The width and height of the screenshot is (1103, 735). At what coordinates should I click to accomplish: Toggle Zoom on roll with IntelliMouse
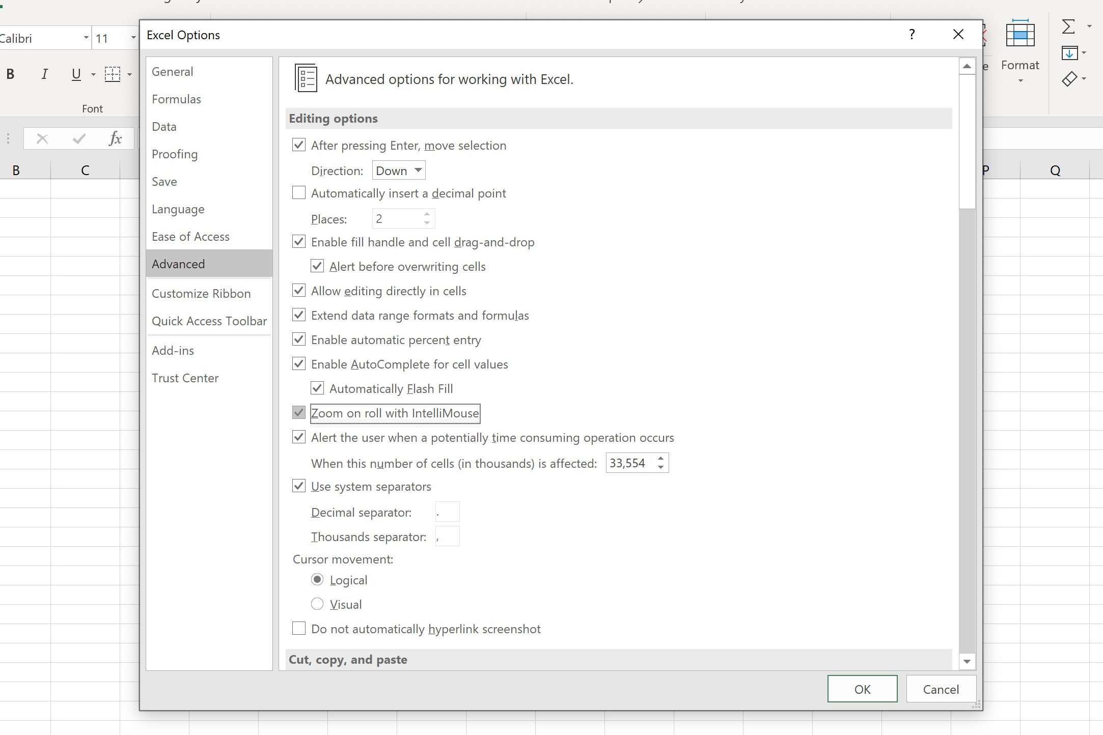[x=299, y=412]
